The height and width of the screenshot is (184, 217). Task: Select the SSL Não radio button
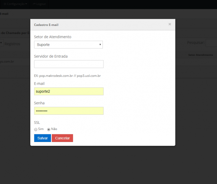pyautogui.click(x=49, y=129)
